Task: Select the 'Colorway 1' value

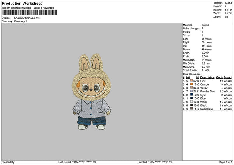Action: pos(20,21)
